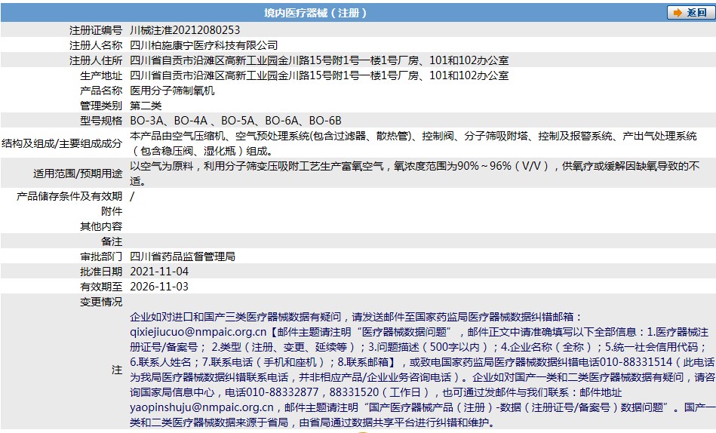Click the intended use text starting 以空气为原料

(415, 173)
